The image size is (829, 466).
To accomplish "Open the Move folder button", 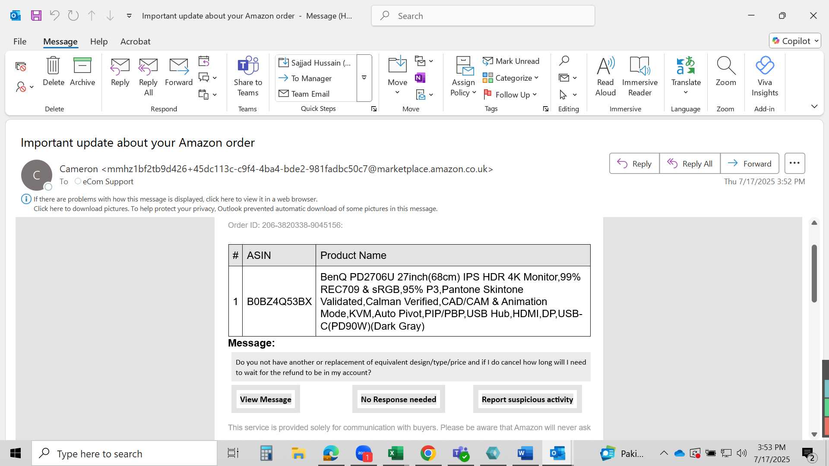I will 397,76.
